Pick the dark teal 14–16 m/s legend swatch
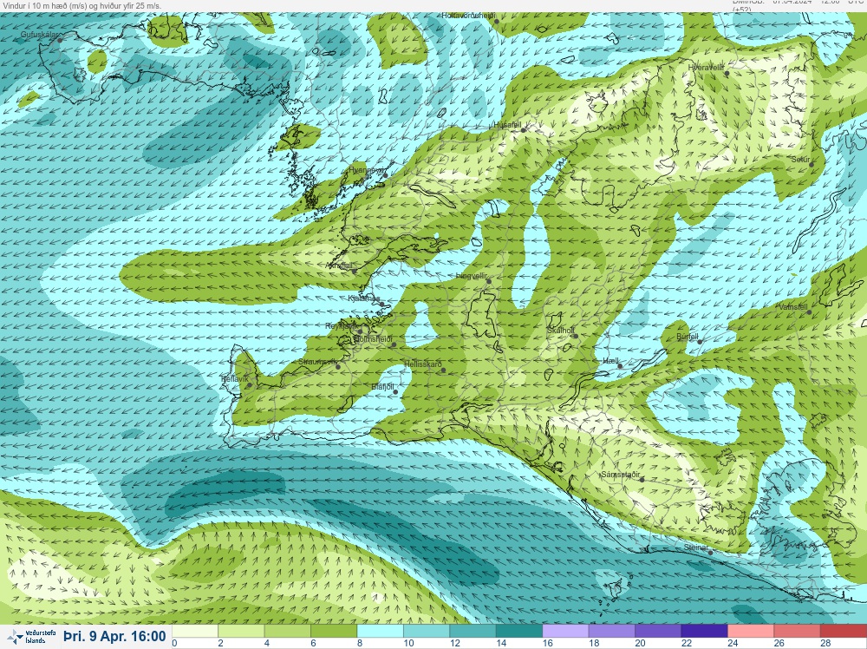This screenshot has width=867, height=649. pyautogui.click(x=519, y=632)
